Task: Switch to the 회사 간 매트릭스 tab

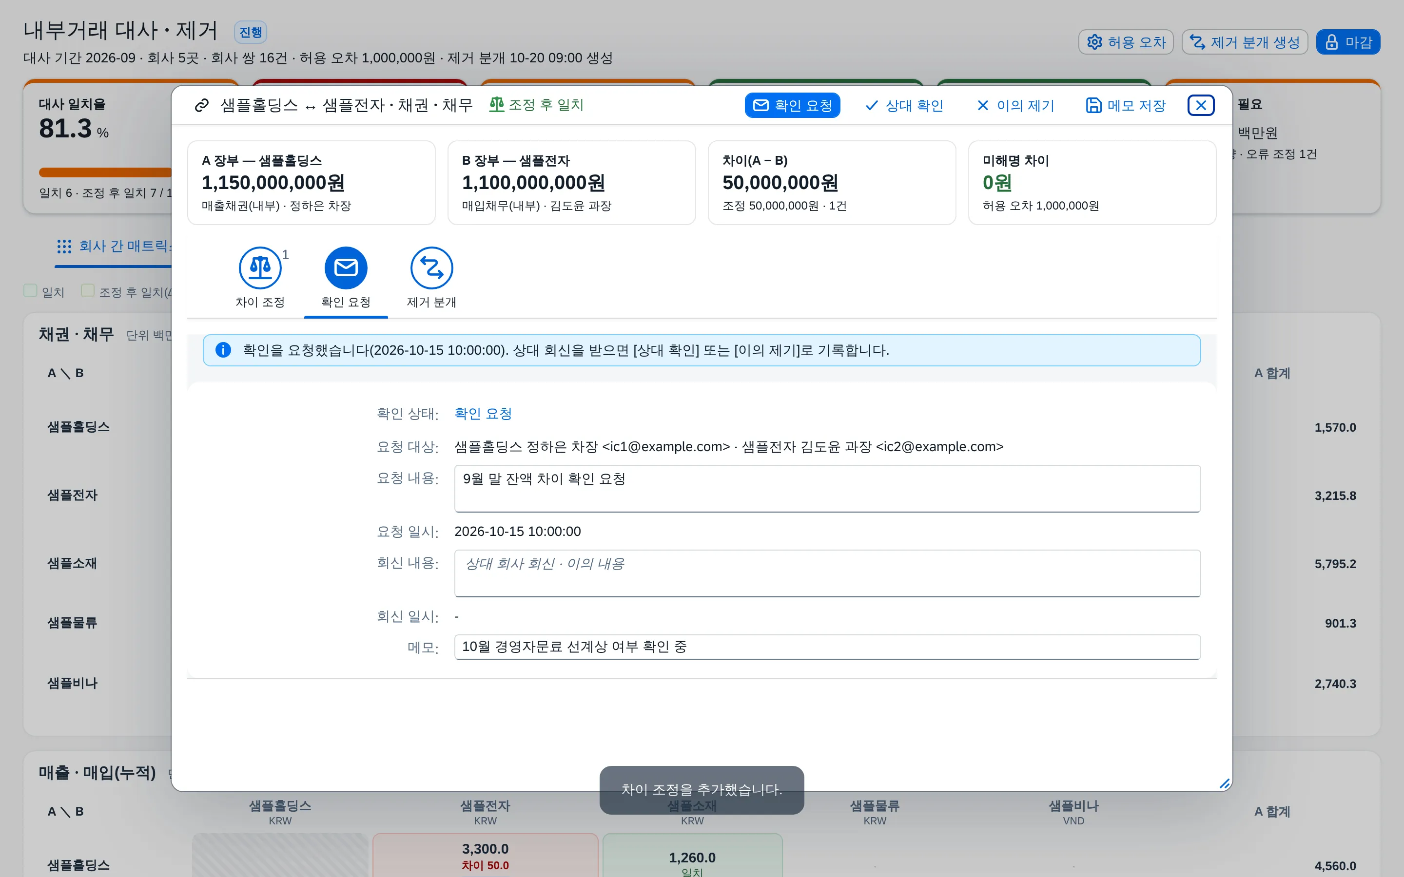Action: point(114,246)
